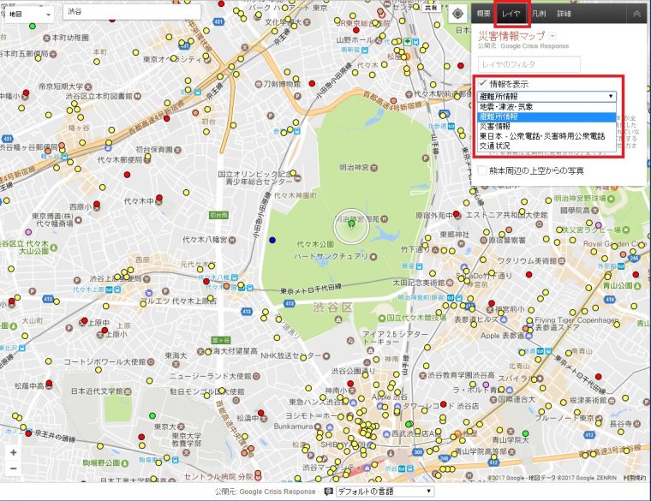
Task: Open the 青山公園 park icon
Action: click(x=637, y=285)
